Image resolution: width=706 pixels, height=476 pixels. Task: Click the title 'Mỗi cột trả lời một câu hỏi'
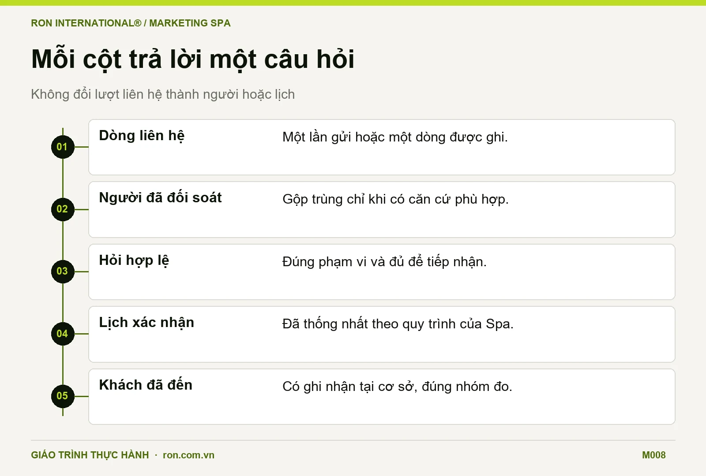[x=193, y=59]
